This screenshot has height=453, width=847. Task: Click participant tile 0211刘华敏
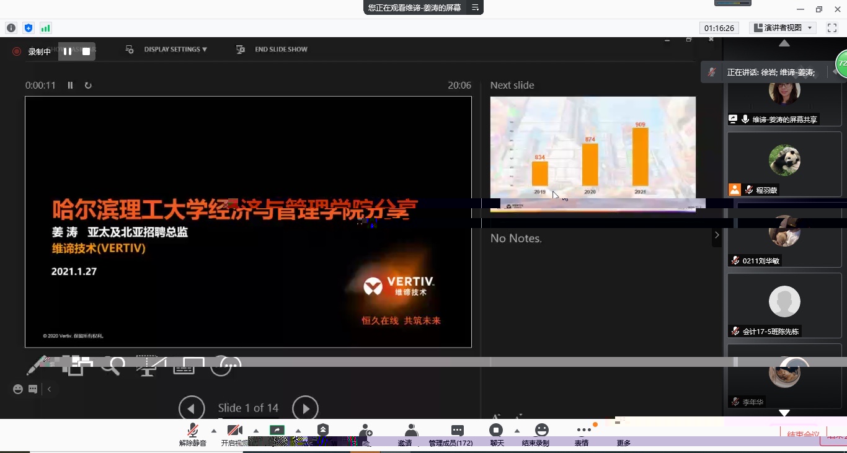784,235
